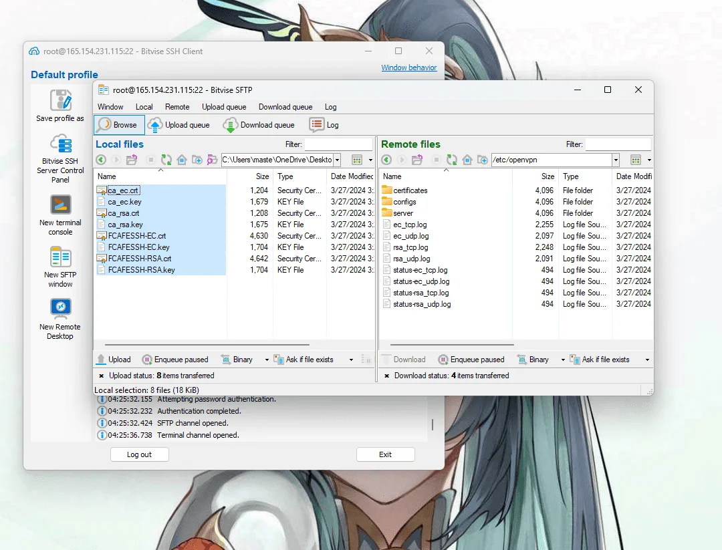Sort Remote files by Size column
The height and width of the screenshot is (550, 722).
point(535,176)
